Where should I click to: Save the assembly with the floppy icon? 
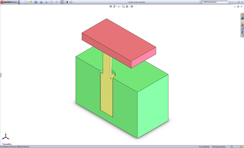tap(36, 2)
